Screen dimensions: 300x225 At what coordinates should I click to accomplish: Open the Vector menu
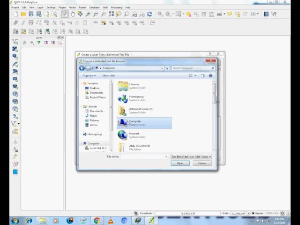click(x=72, y=7)
